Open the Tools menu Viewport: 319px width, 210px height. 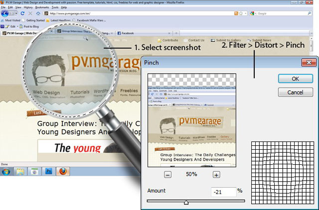pyautogui.click(x=55, y=7)
